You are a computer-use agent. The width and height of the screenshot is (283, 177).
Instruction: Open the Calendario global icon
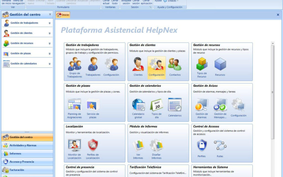(138, 105)
